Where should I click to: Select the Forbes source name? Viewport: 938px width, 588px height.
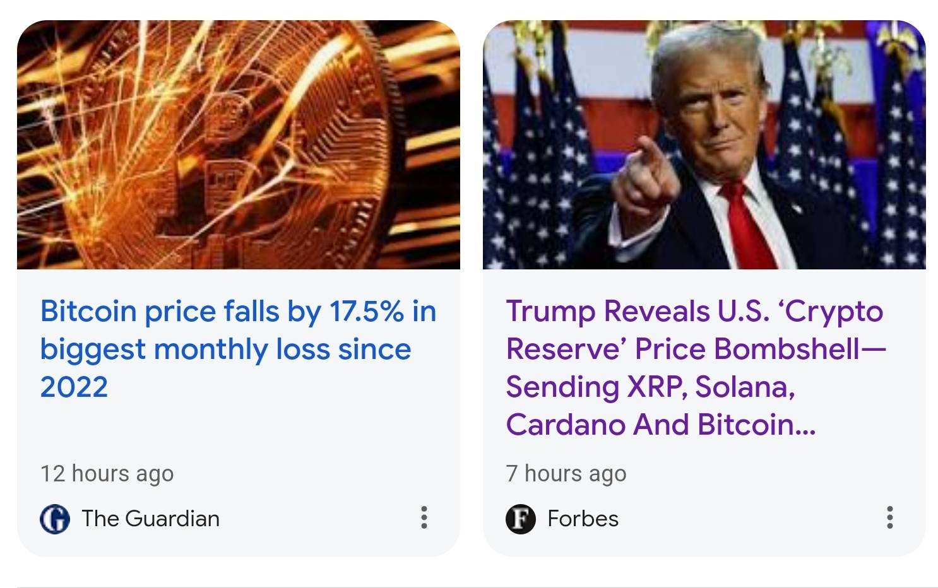click(583, 519)
